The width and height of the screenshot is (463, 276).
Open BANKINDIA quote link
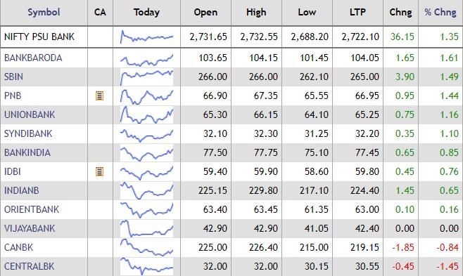click(x=27, y=152)
